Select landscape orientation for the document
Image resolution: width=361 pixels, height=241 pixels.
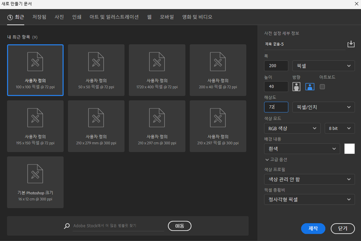point(310,87)
